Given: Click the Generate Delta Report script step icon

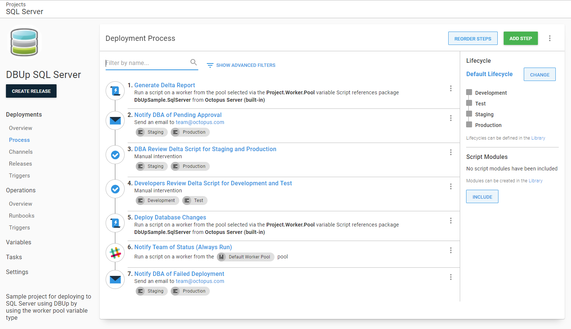Looking at the screenshot, I should click(115, 91).
